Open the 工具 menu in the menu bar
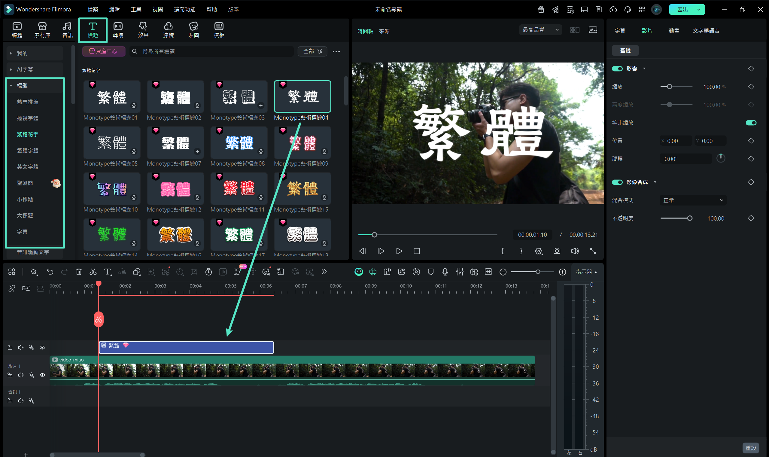This screenshot has width=769, height=457. tap(136, 9)
